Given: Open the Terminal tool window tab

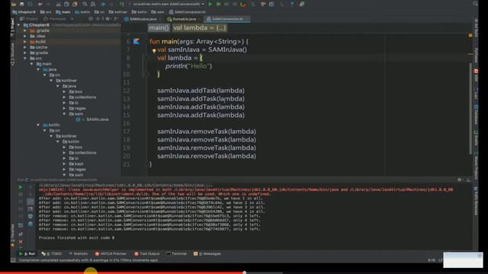Looking at the screenshot, I should tap(176, 253).
